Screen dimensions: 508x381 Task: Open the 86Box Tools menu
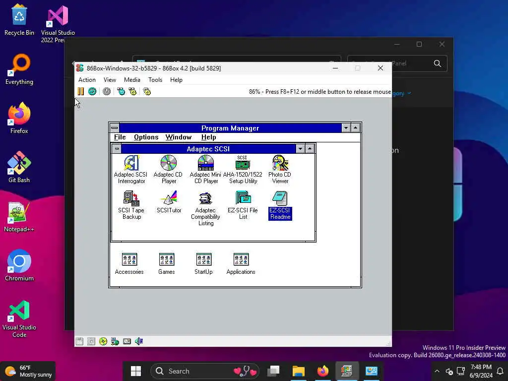155,80
